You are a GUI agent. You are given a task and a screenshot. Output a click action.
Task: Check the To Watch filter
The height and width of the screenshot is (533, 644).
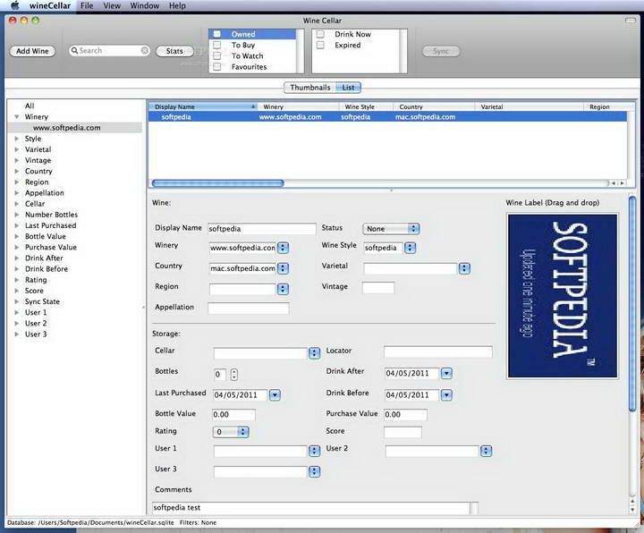tap(216, 55)
